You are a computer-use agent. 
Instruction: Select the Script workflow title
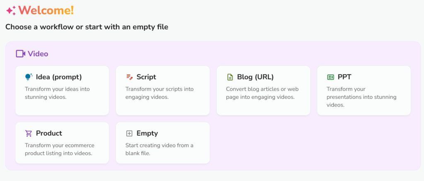click(146, 77)
